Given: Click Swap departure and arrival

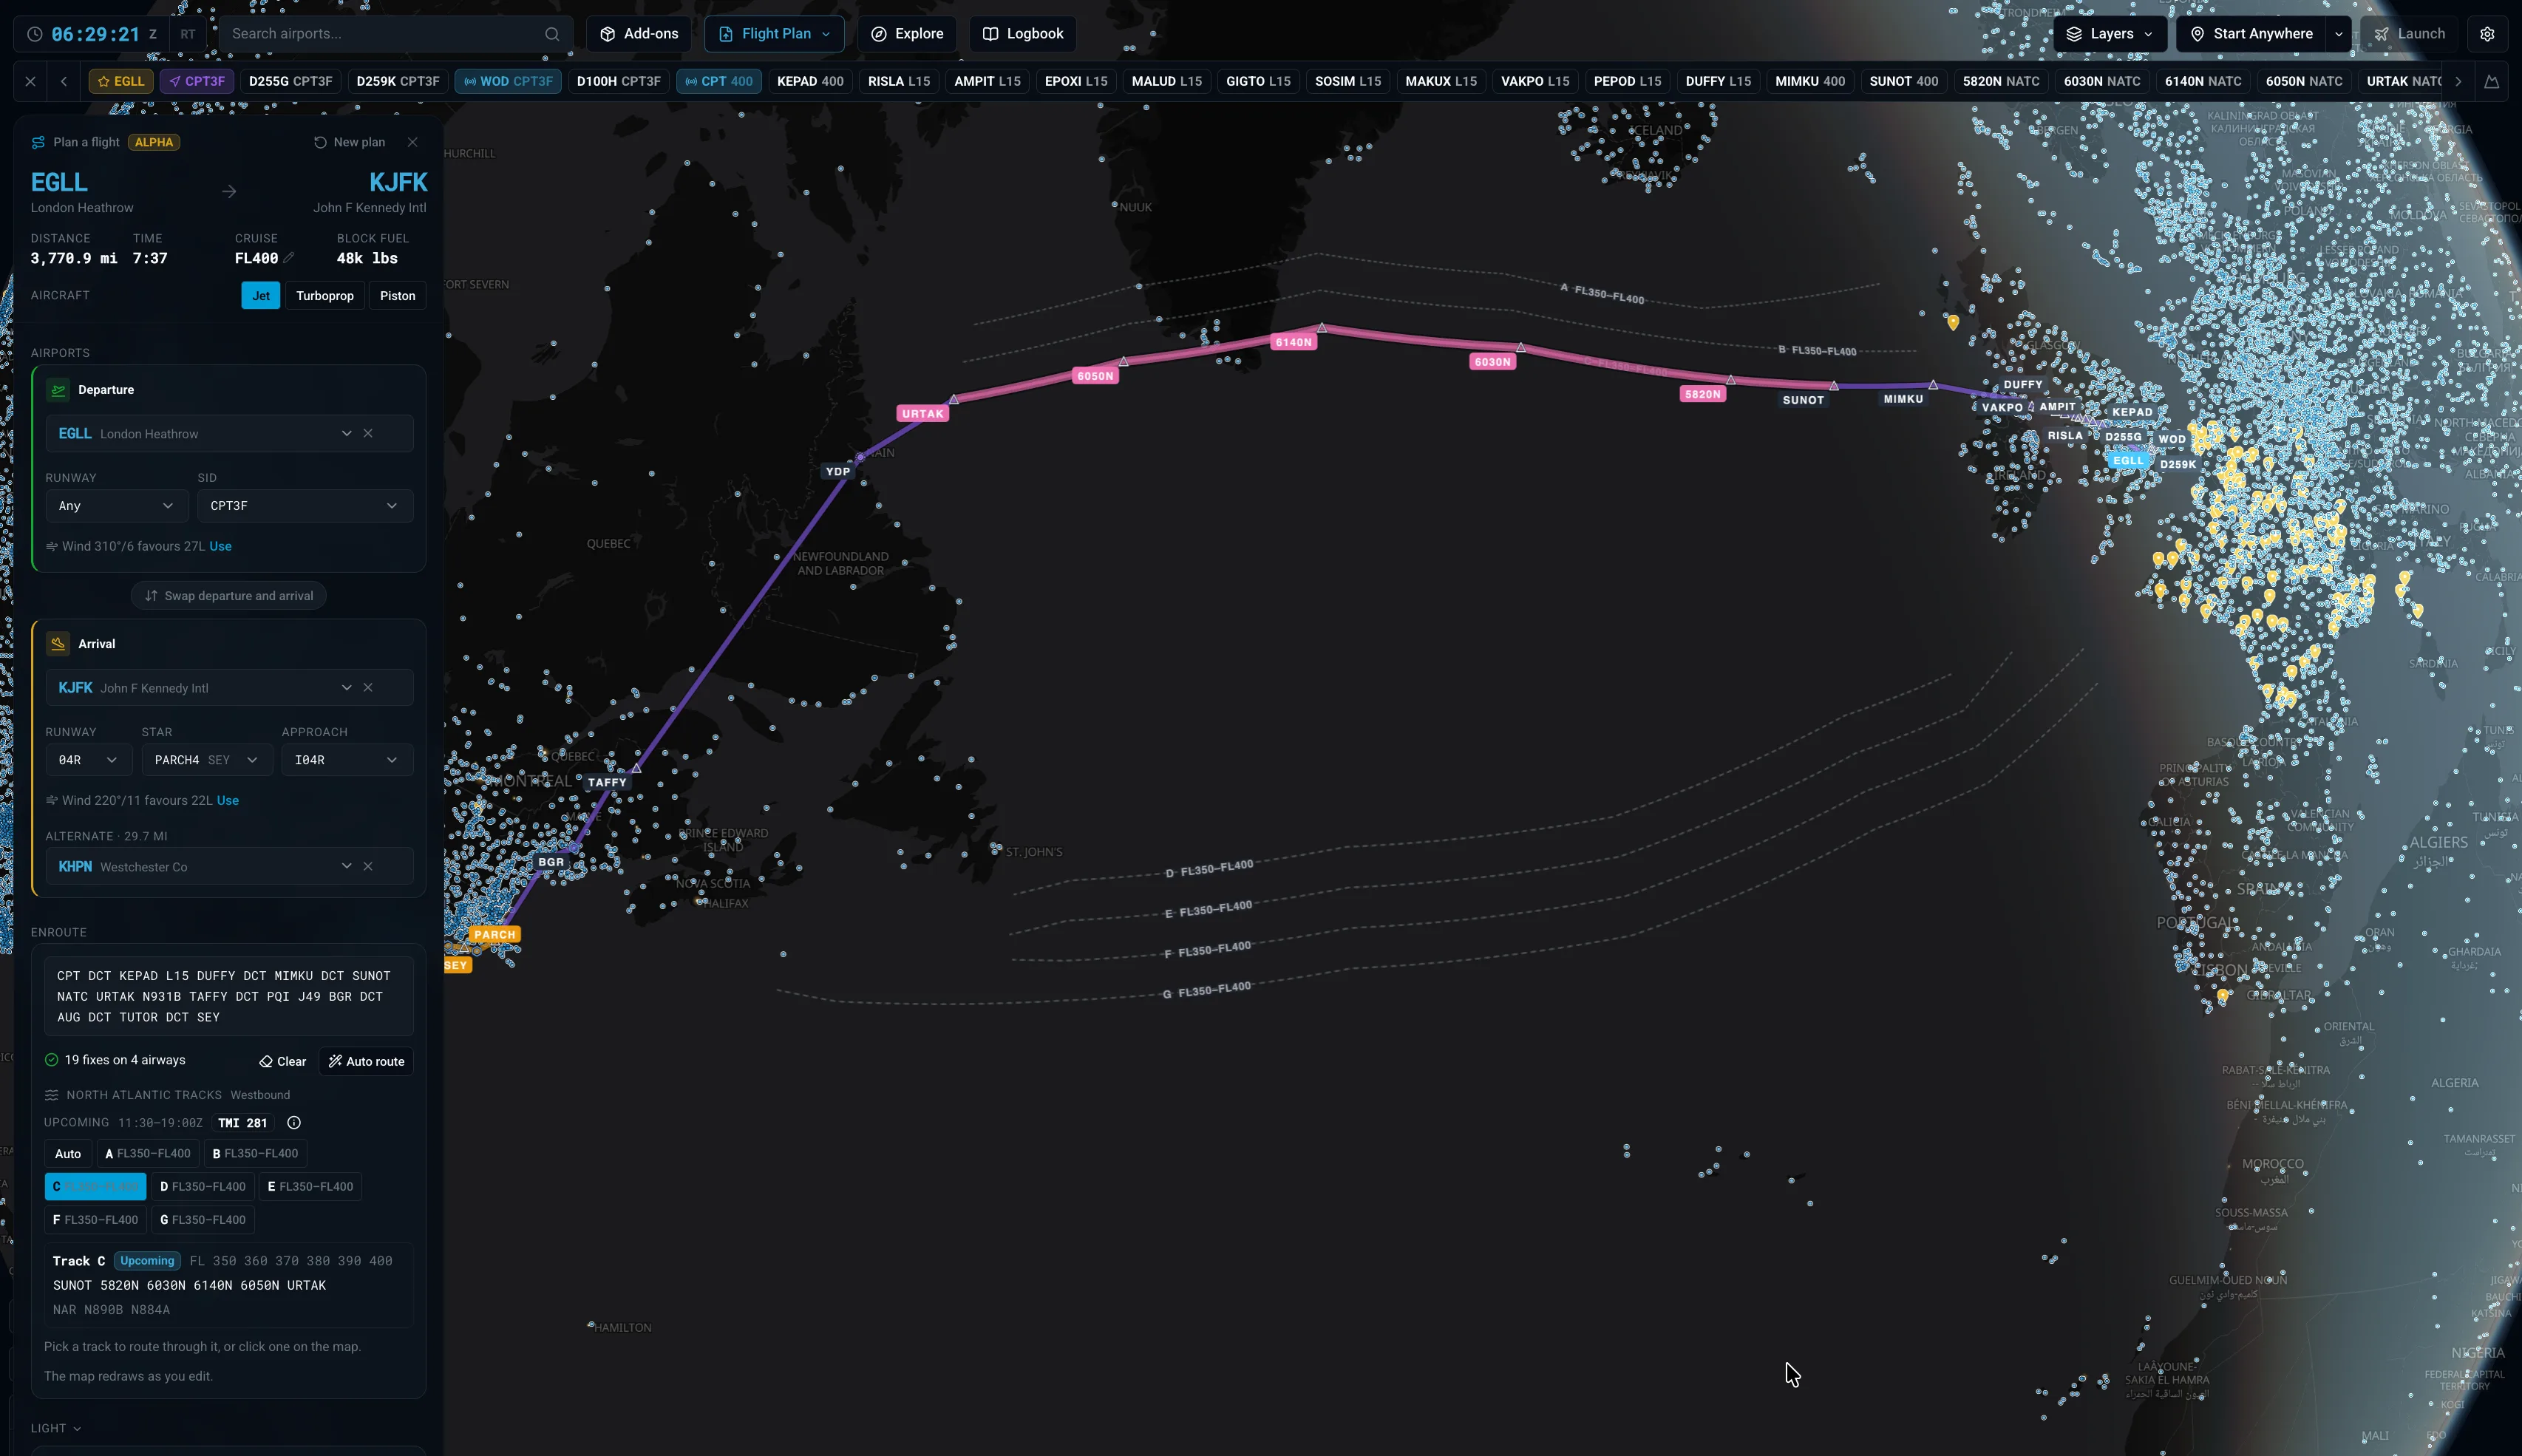Looking at the screenshot, I should (229, 596).
